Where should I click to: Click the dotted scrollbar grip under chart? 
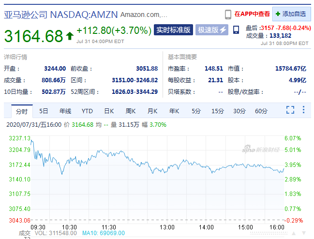click(x=269, y=233)
